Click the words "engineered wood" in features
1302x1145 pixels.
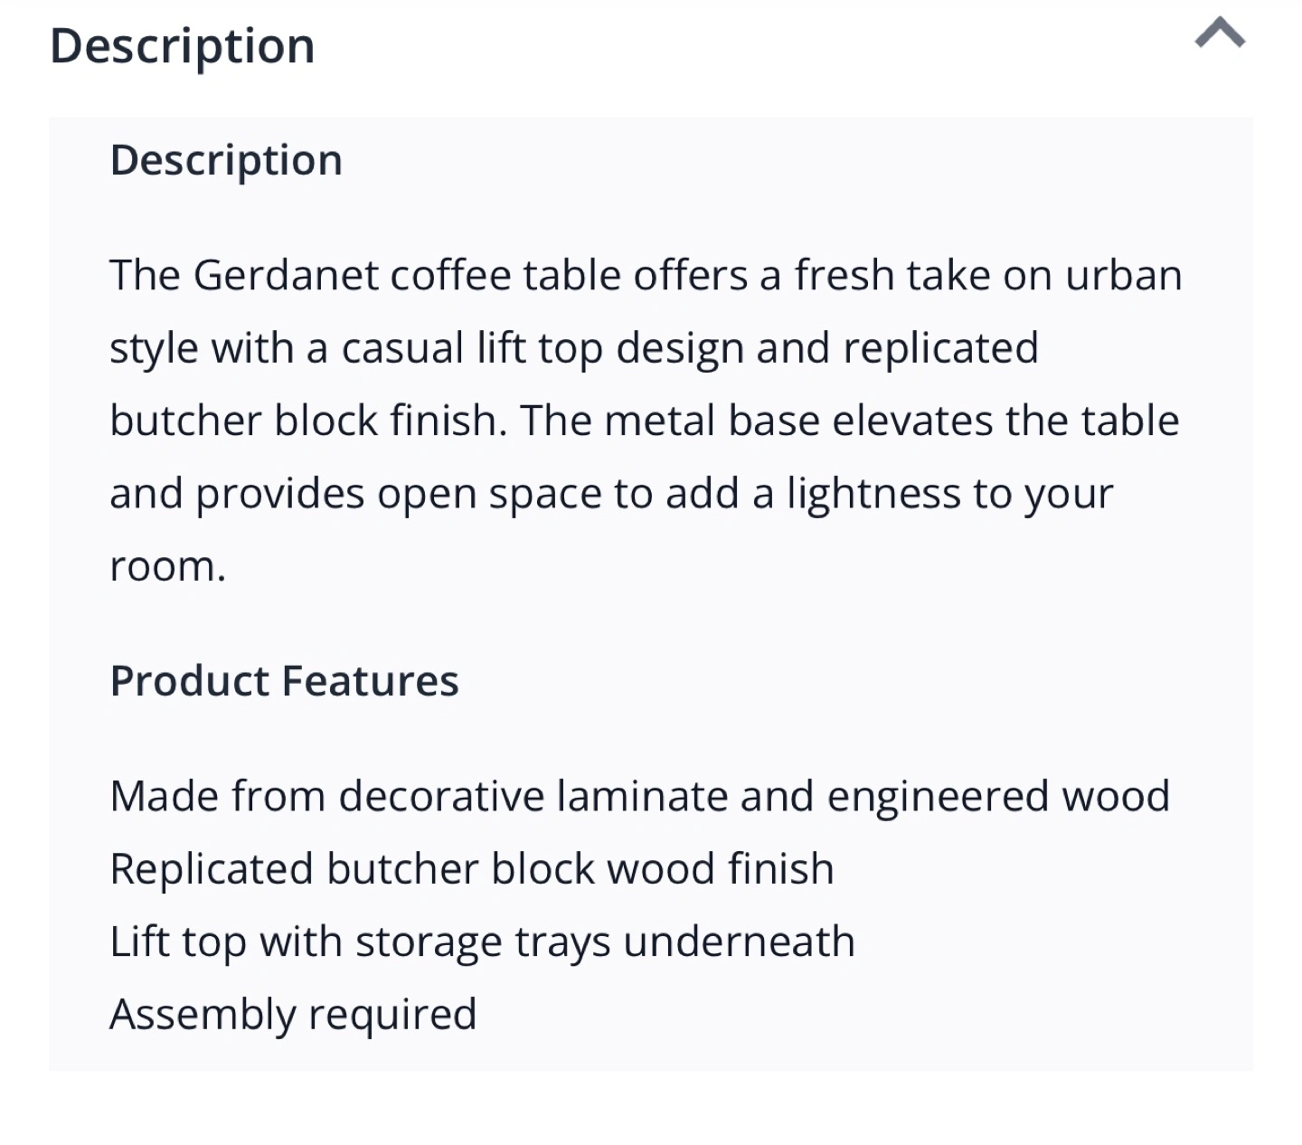pyautogui.click(x=998, y=797)
